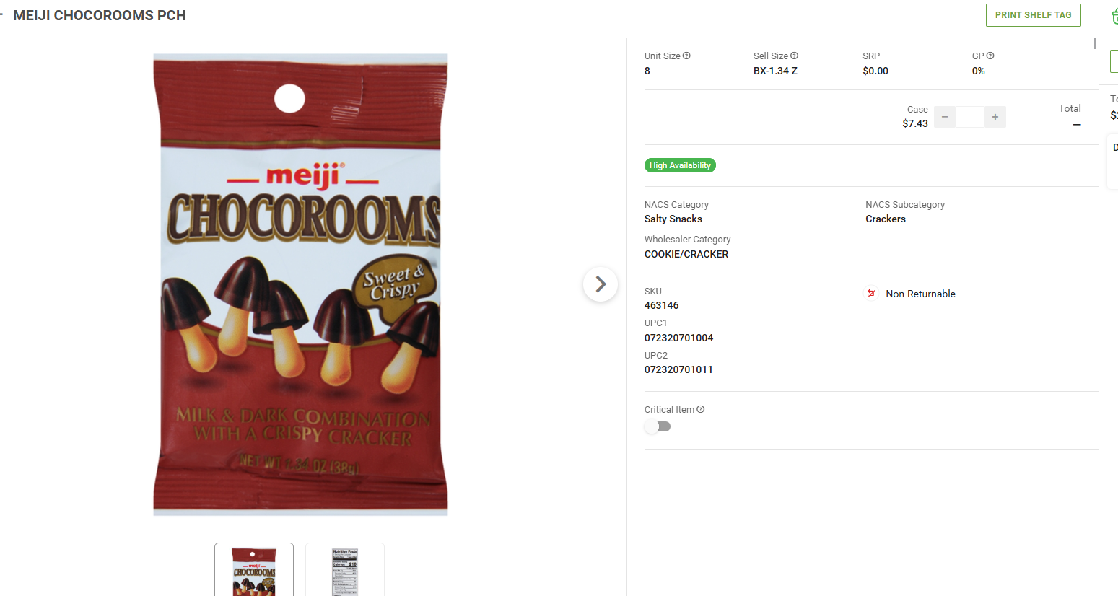
Task: Click the details panel scrollbar
Action: [1095, 43]
